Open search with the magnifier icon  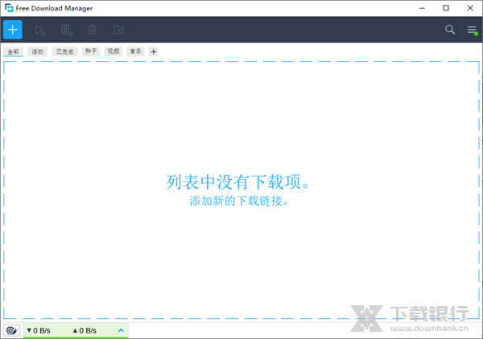tap(450, 30)
